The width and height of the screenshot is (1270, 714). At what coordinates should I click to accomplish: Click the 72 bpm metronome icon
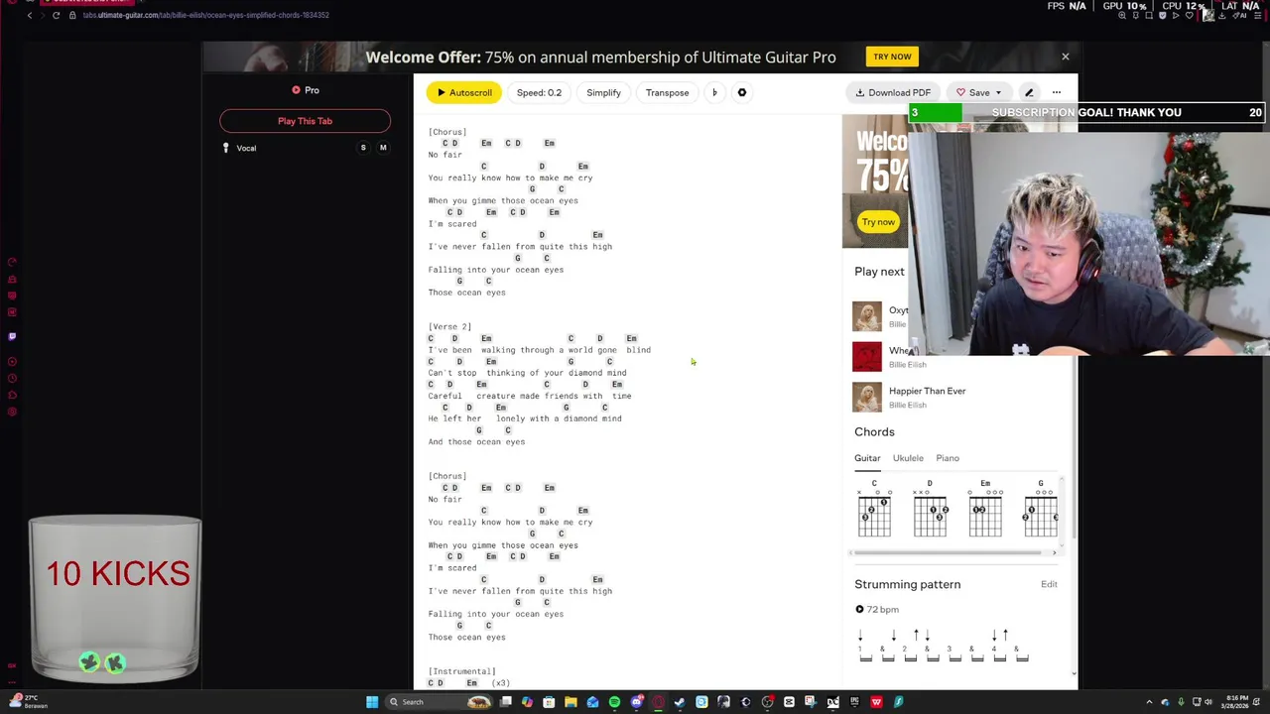859,610
